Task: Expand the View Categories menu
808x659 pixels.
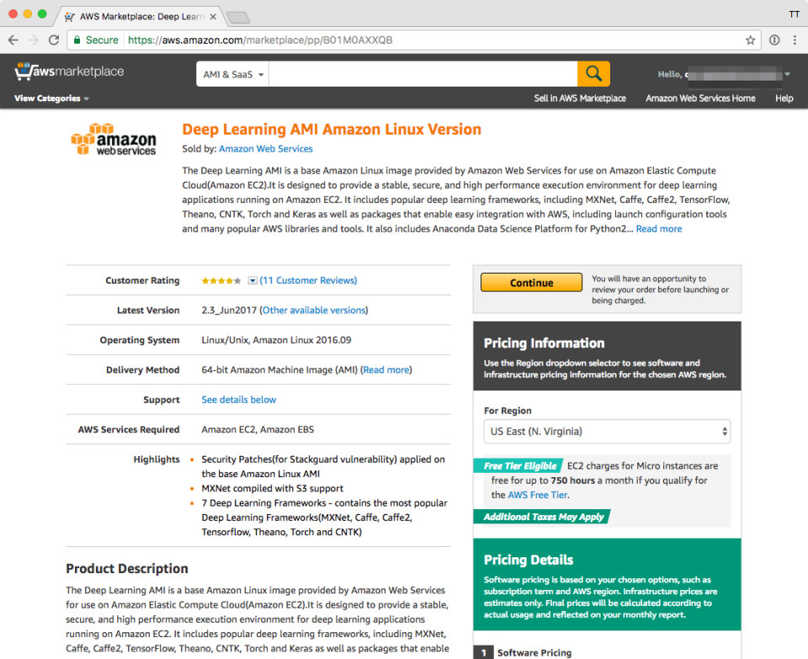Action: (x=50, y=98)
